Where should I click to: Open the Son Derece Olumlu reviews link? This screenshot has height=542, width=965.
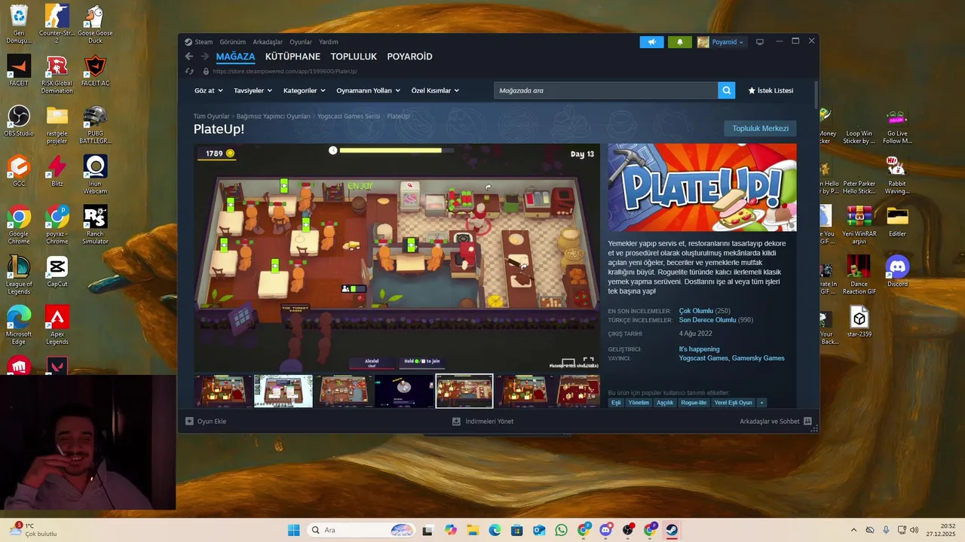707,320
